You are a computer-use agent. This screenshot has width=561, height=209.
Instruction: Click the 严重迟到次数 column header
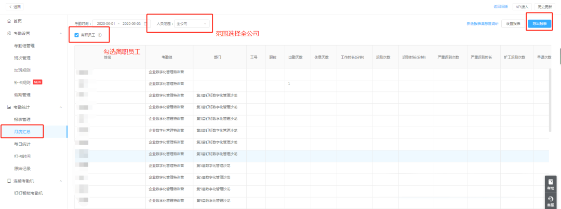449,57
